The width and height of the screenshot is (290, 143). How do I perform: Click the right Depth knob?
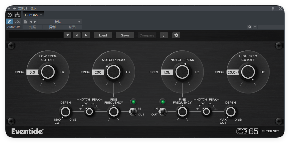point(231,112)
